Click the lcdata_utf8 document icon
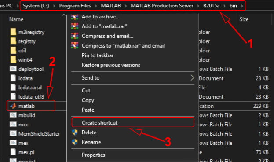This screenshot has height=162, width=274. [x=13, y=97]
